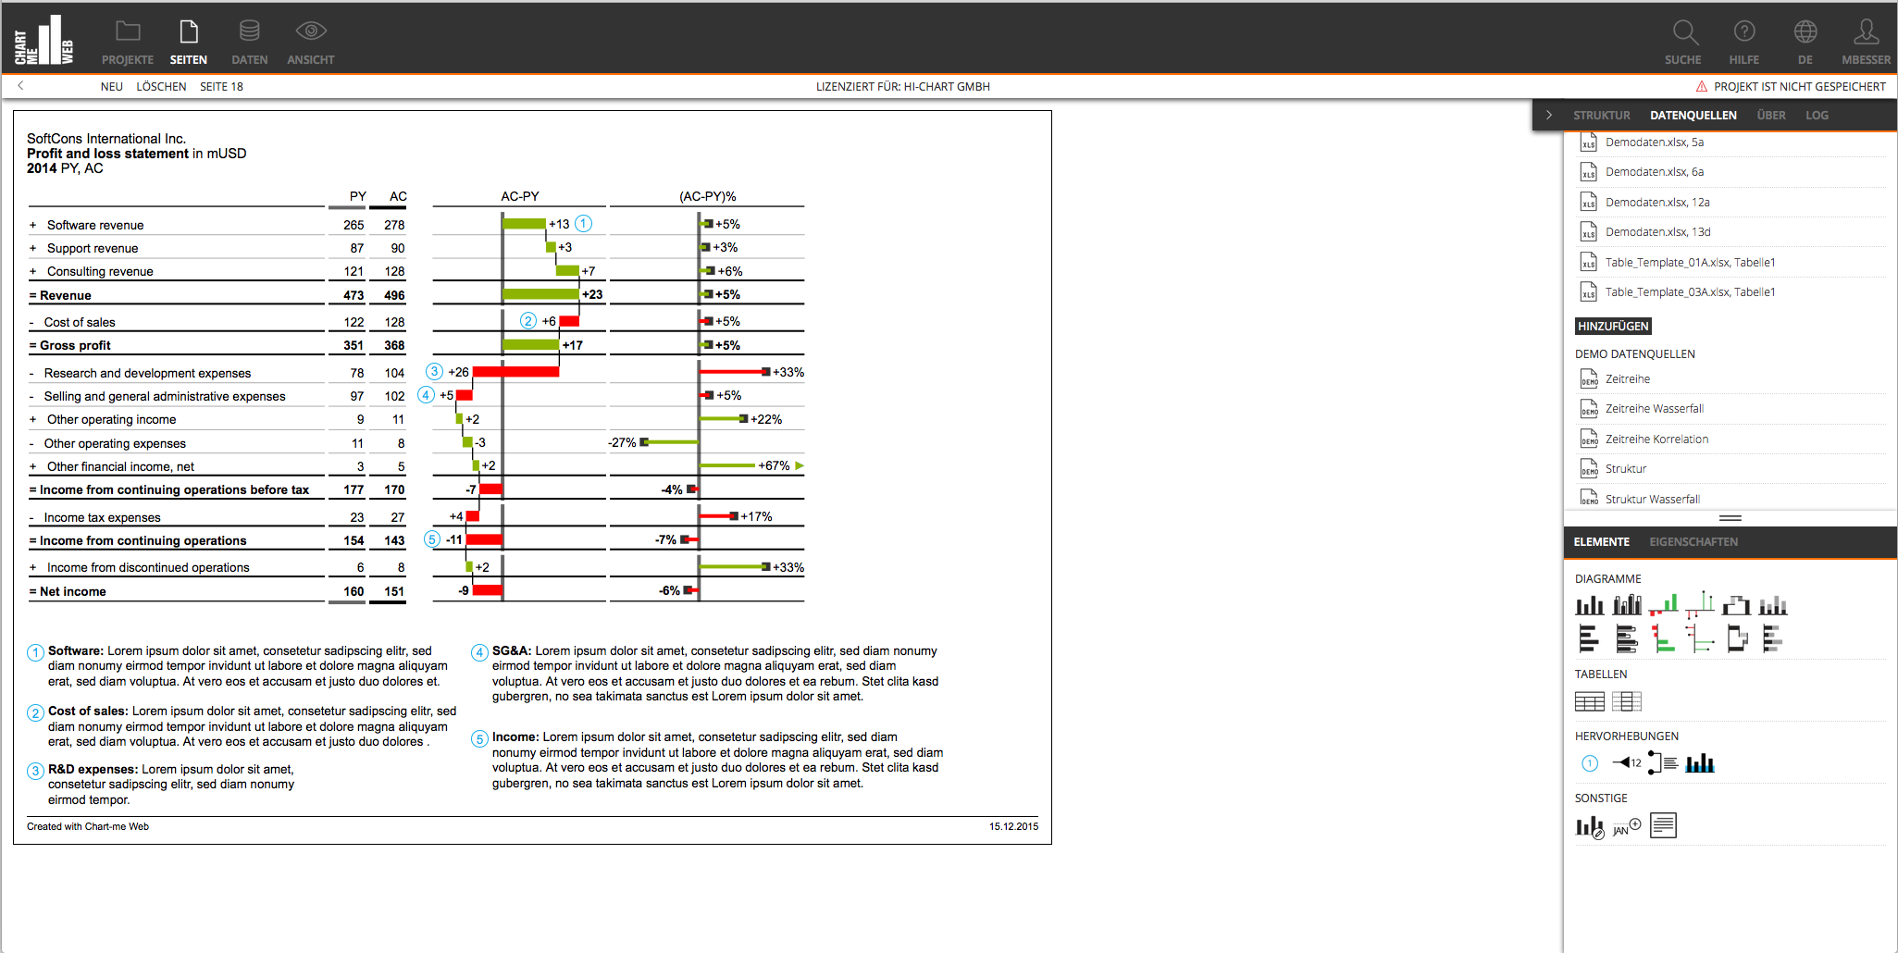Open the Projekte folder menu
Viewport: 1898px width, 953px height.
(x=128, y=42)
